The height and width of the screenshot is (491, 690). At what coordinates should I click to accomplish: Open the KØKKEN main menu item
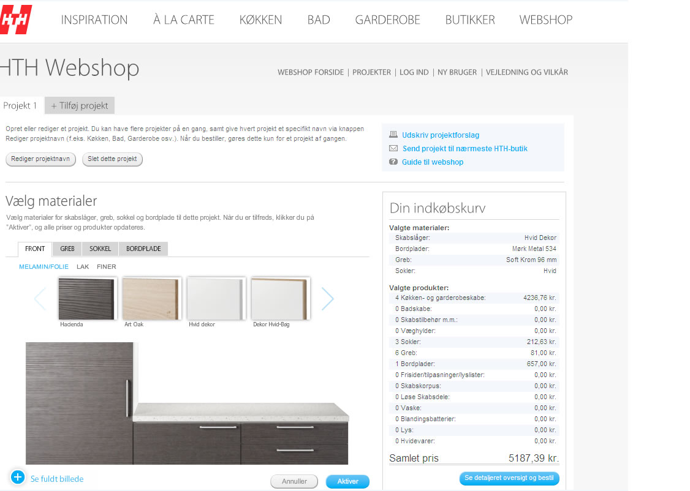[x=260, y=20]
